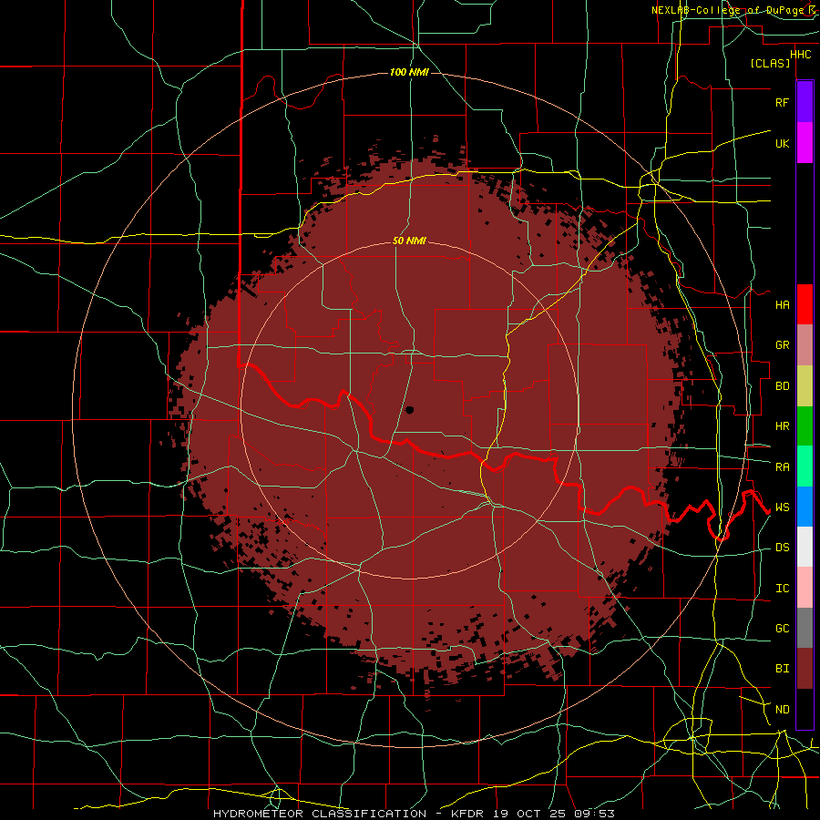The height and width of the screenshot is (820, 820).
Task: Click the HYDROMETEOR CLASSIFICATION title text
Action: pyautogui.click(x=320, y=814)
